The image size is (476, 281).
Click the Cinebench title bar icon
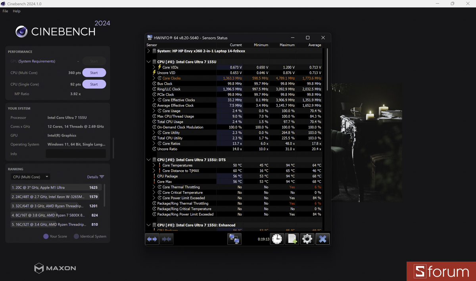click(x=3, y=4)
